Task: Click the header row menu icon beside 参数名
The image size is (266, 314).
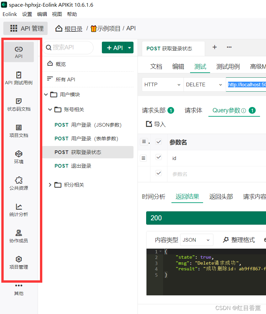Action: pos(144,142)
